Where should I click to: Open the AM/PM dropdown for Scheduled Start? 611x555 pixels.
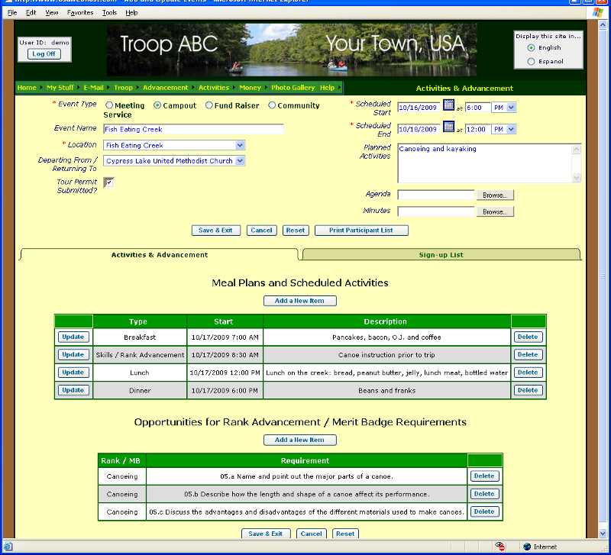click(x=511, y=108)
